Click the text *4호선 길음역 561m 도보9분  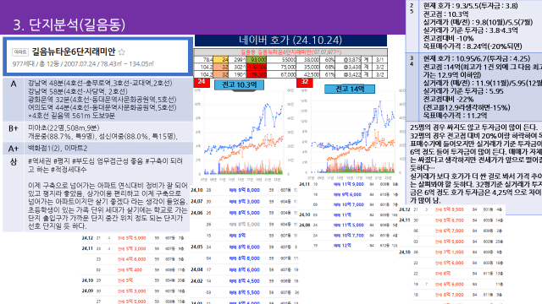71,116
